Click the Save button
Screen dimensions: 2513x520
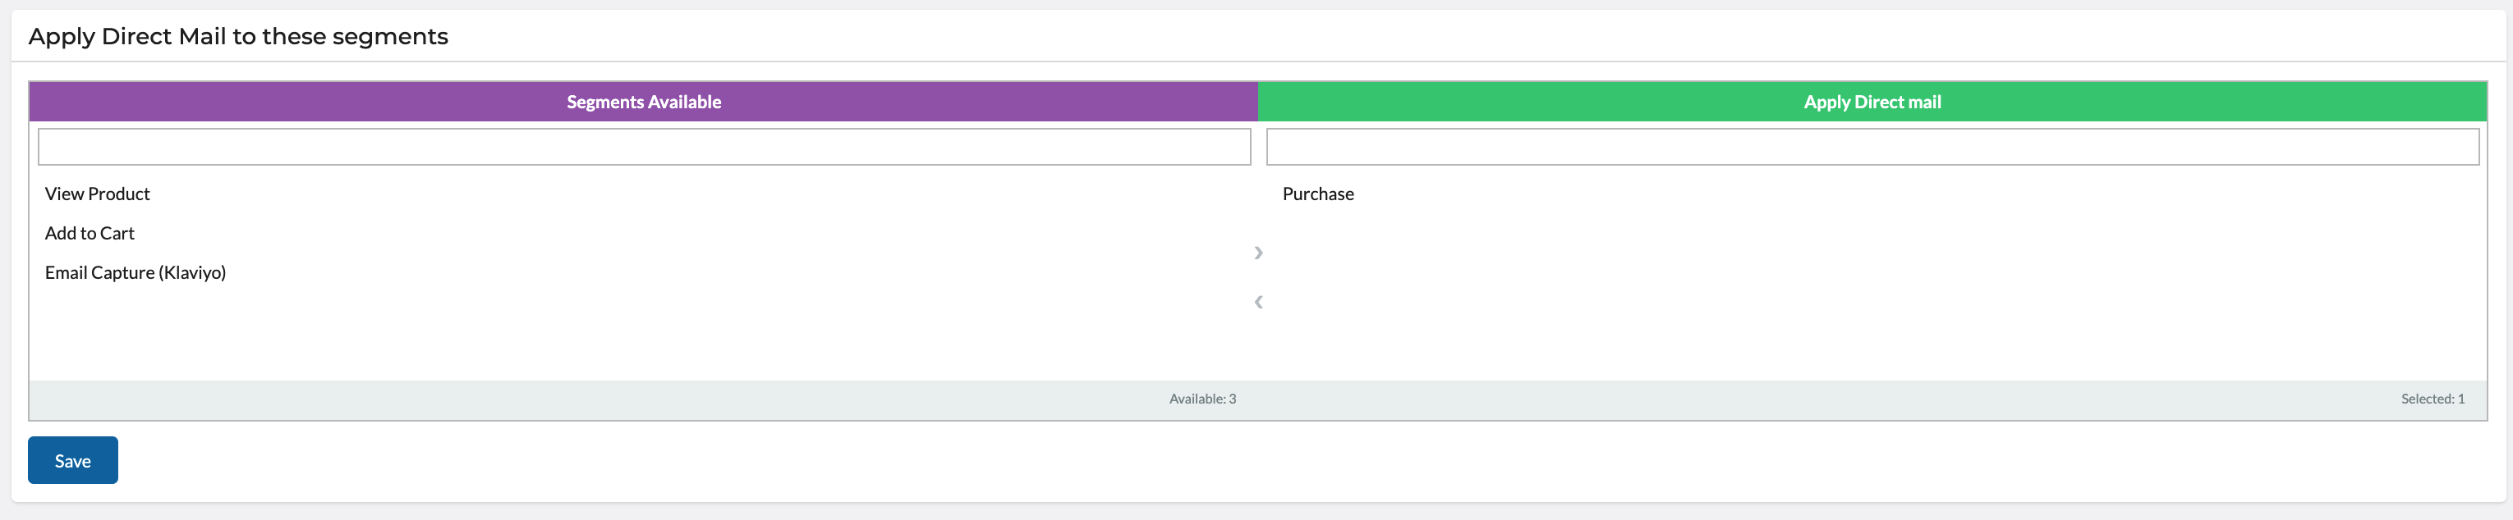pyautogui.click(x=73, y=461)
